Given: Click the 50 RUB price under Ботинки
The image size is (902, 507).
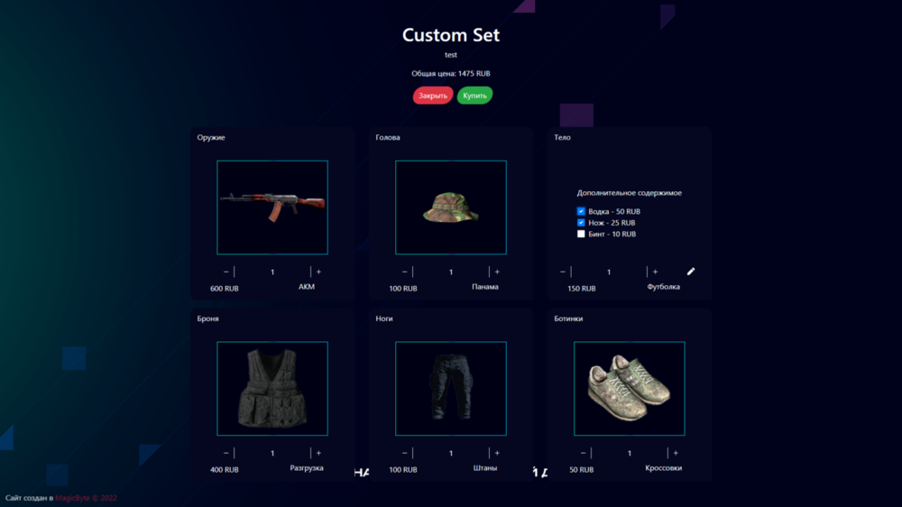Looking at the screenshot, I should (x=582, y=470).
